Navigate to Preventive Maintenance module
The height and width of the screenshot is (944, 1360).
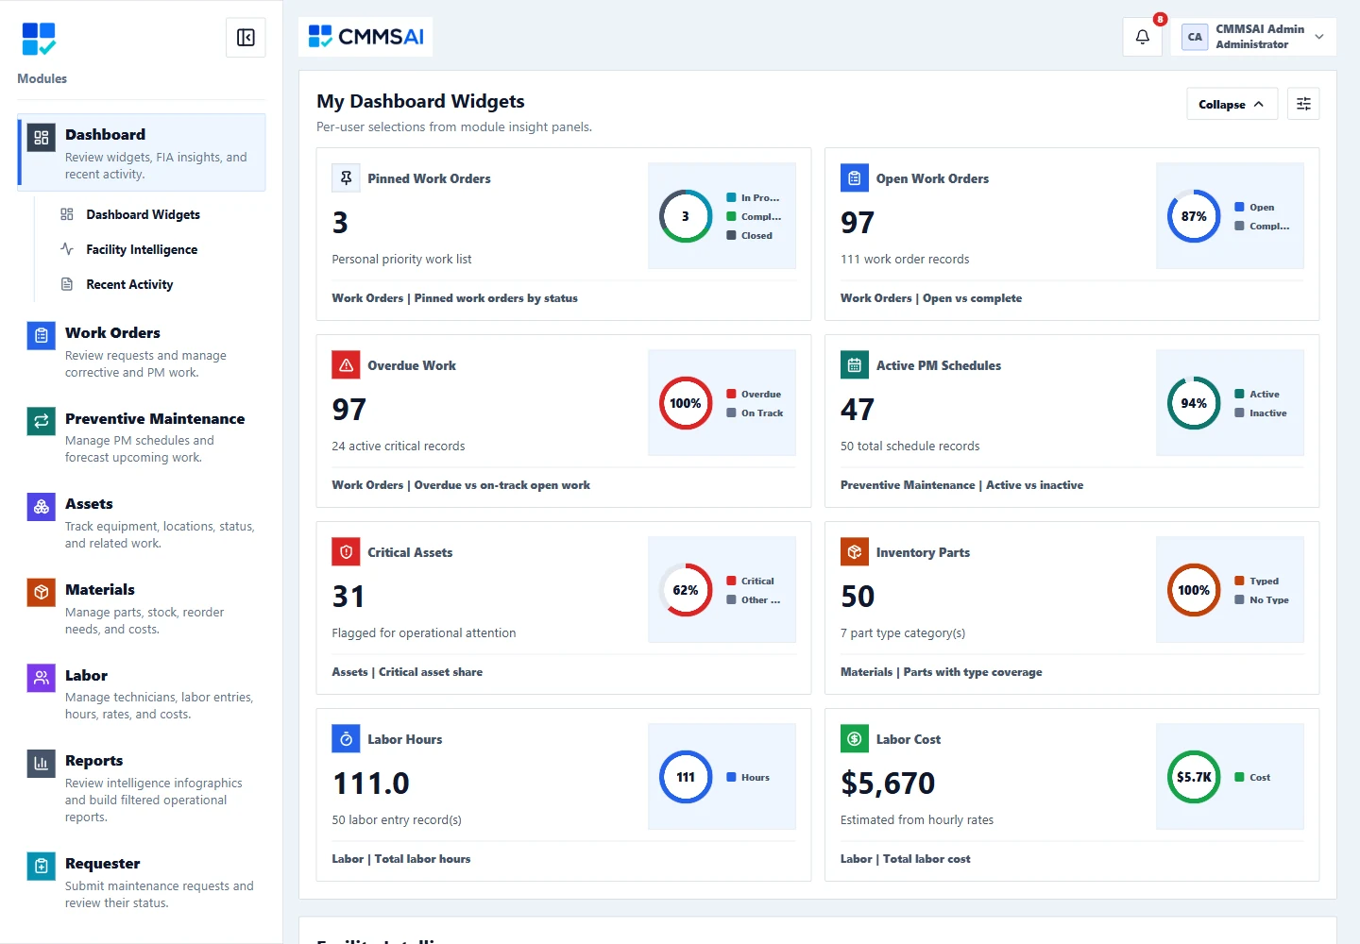142,437
